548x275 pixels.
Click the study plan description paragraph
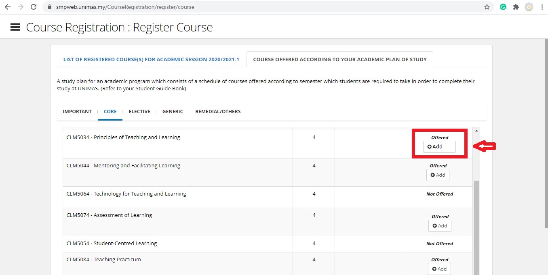266,85
